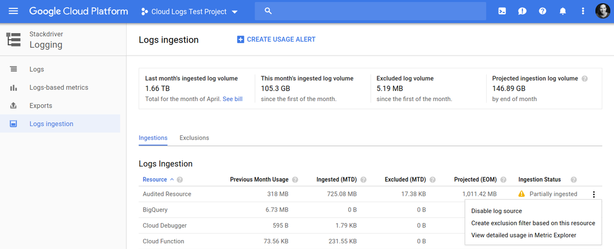Click the 1,011.42 MB projected value
Viewport: 614px width, 249px height.
click(x=479, y=194)
